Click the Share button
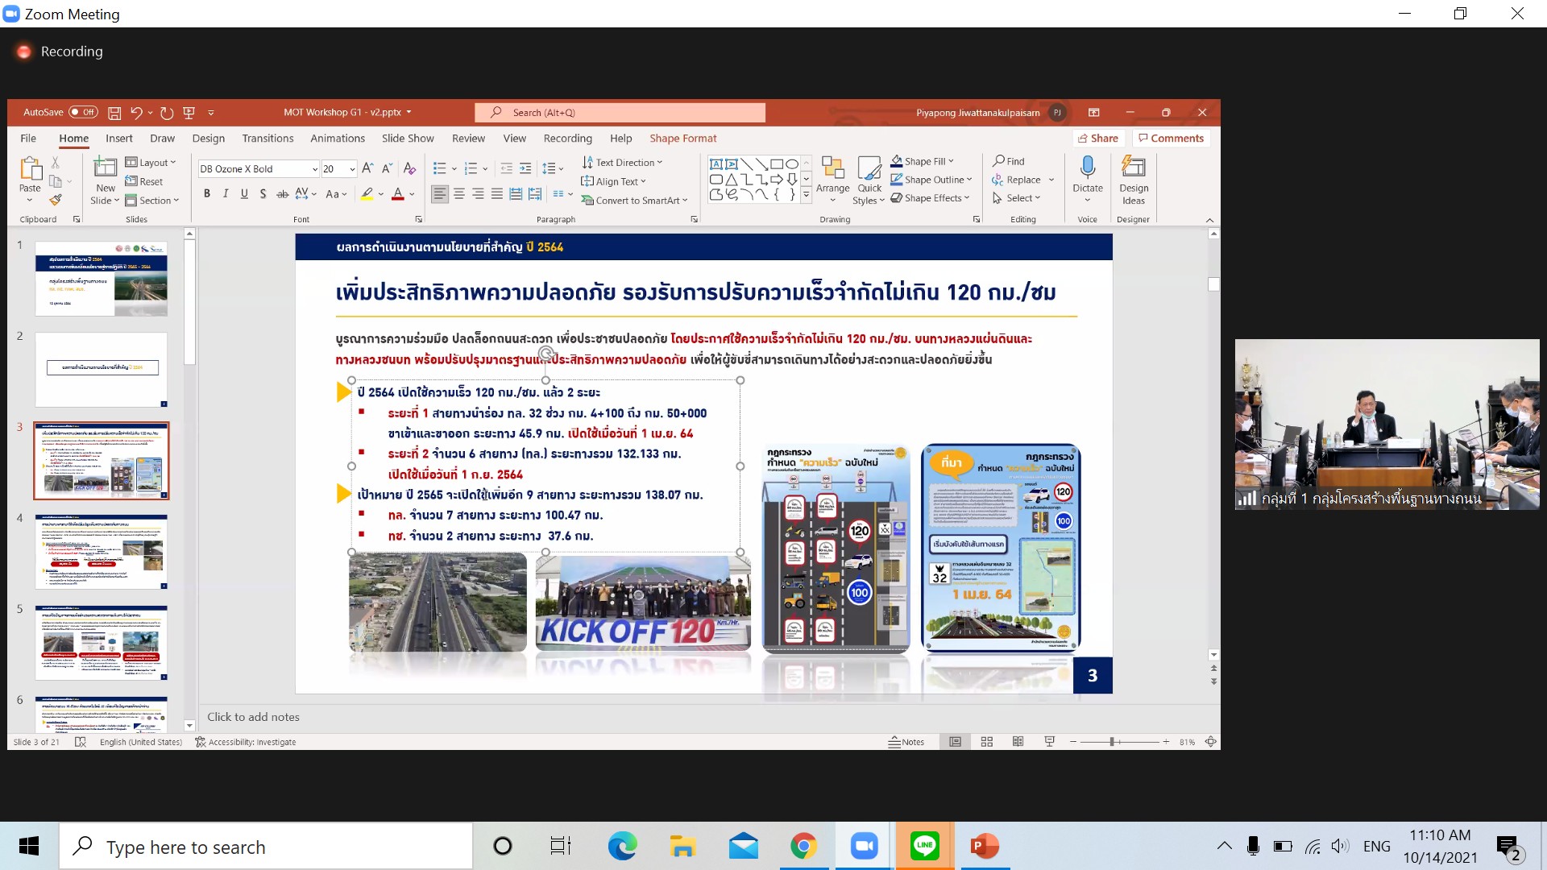This screenshot has height=870, width=1547. (x=1097, y=138)
